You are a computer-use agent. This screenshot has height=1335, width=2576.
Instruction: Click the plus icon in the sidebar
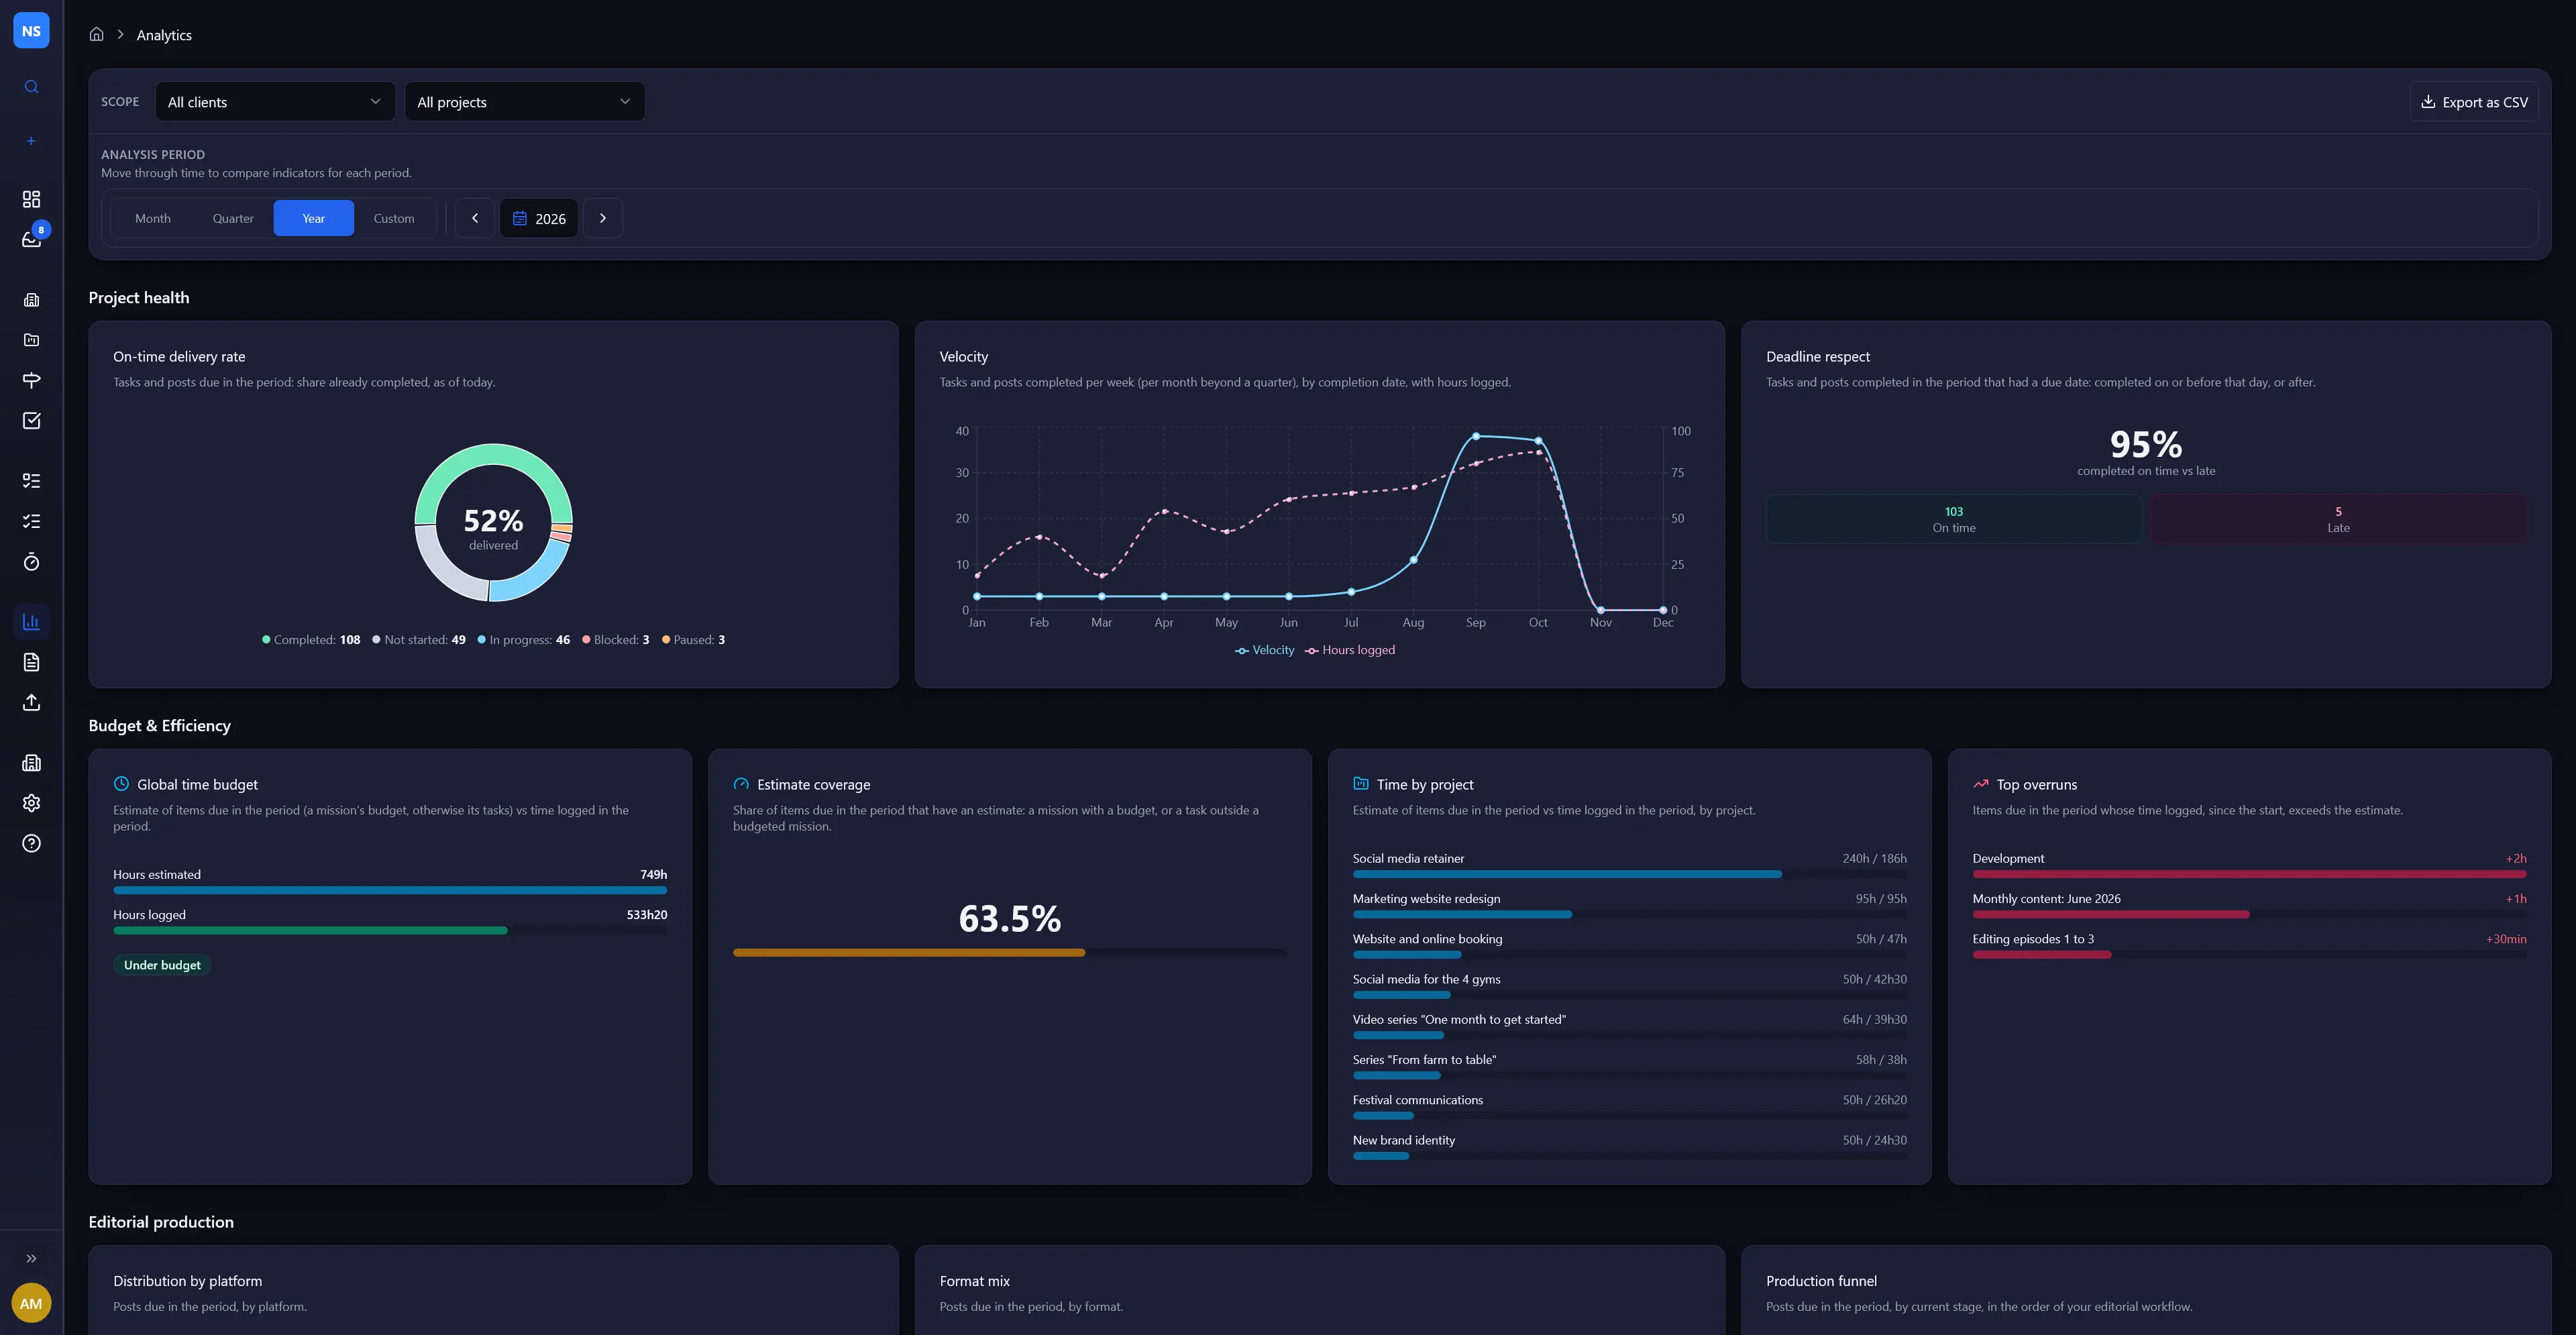click(31, 141)
